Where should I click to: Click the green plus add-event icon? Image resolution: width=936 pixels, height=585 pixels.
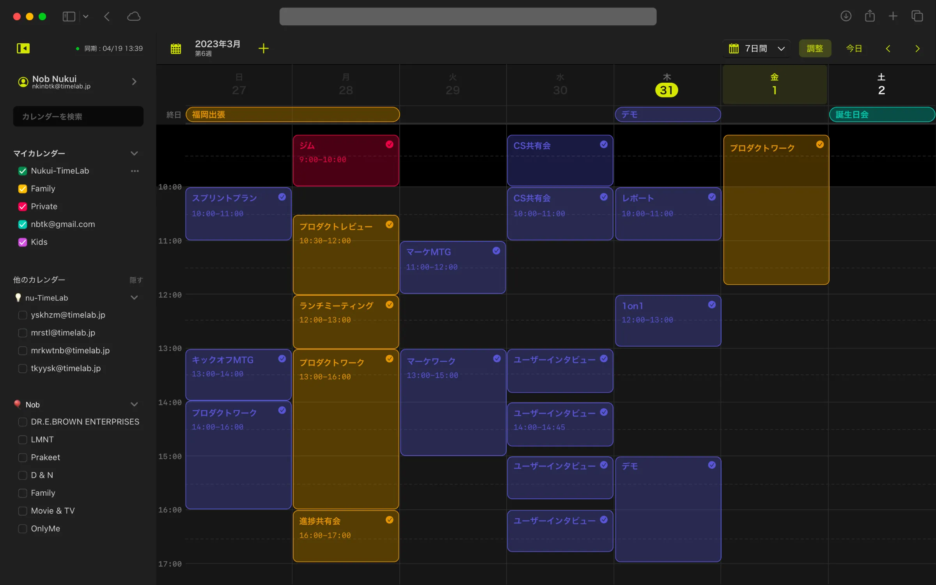264,48
